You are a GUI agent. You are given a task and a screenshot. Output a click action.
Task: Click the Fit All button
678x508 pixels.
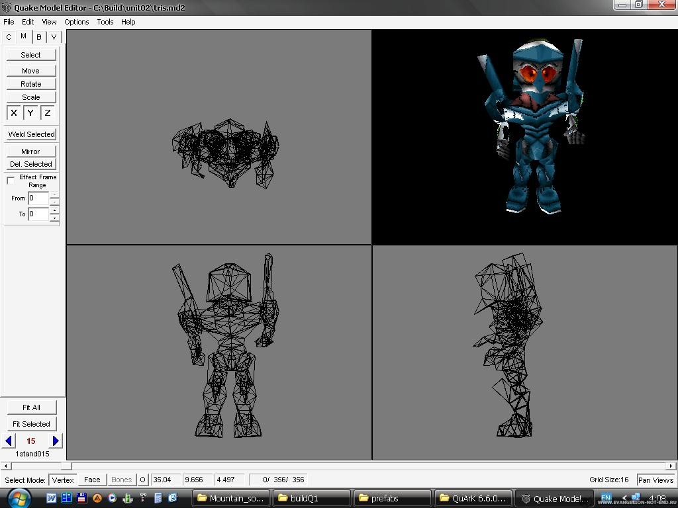point(31,407)
